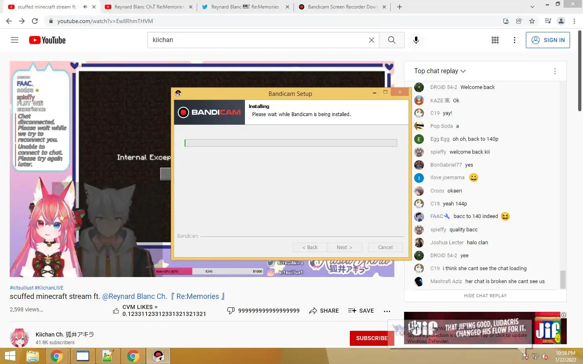Open the Notepad++ taskbar icon

pos(108,356)
